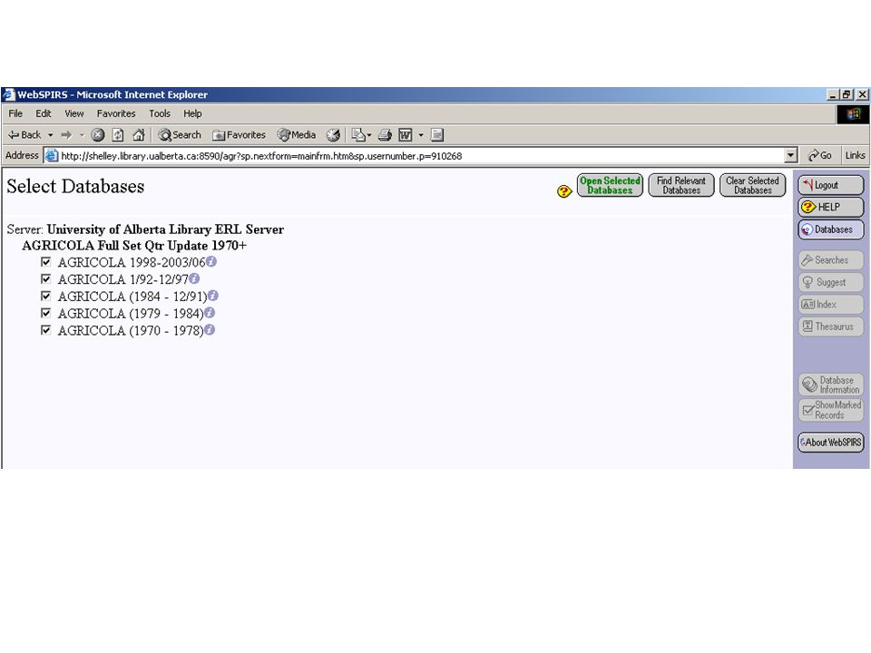Click the HELP sidebar button
Image resolution: width=871 pixels, height=653 pixels.
click(831, 207)
